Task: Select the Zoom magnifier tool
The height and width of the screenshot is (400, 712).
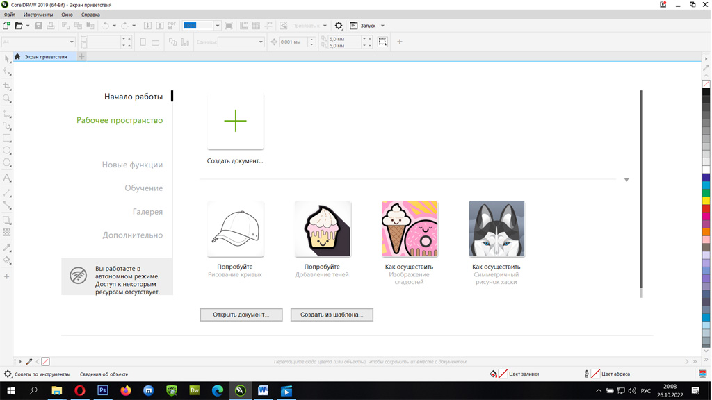Action: [7, 99]
